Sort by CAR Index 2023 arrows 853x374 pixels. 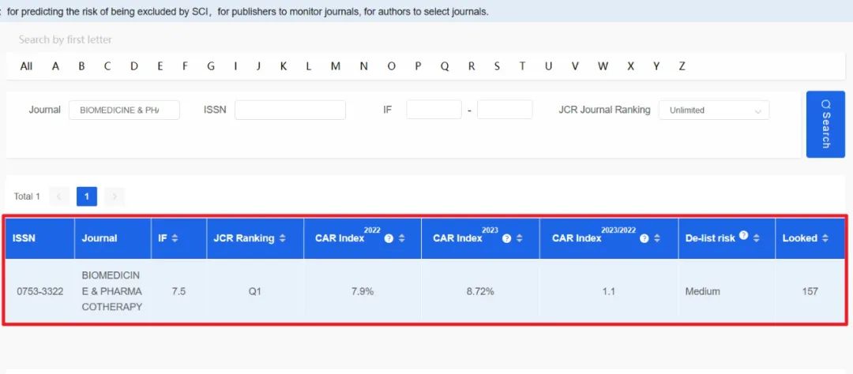pos(520,238)
